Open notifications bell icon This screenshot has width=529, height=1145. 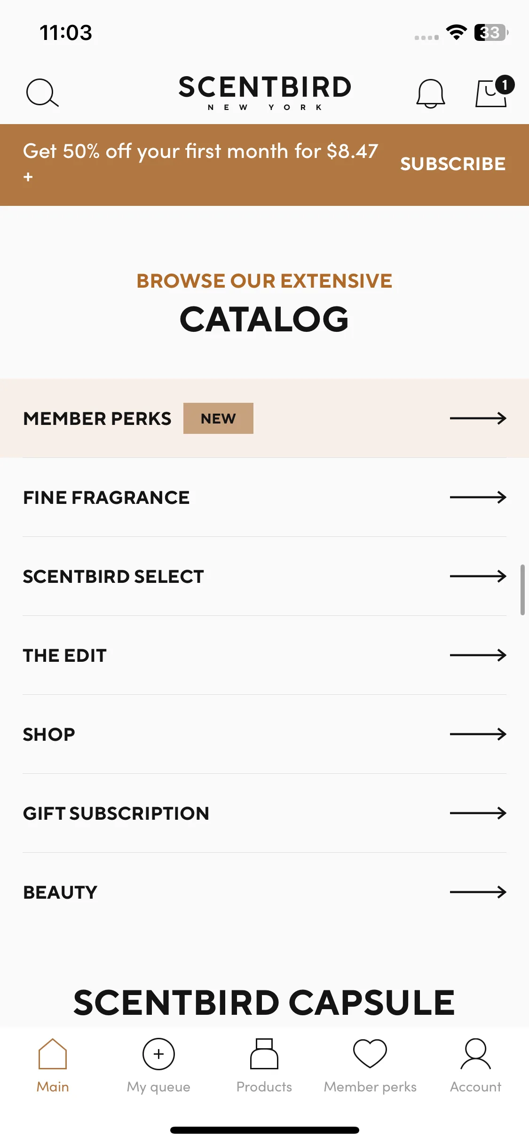430,93
